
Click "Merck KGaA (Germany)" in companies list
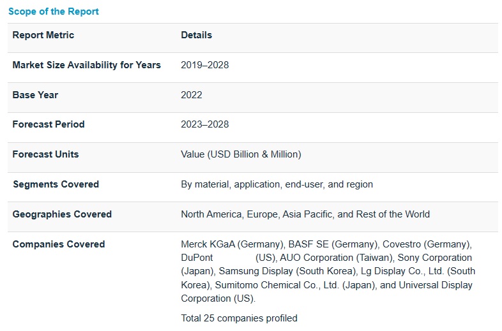(232, 244)
